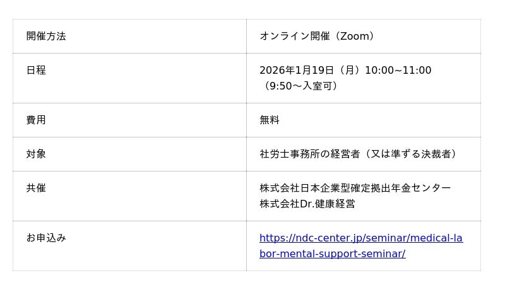The width and height of the screenshot is (505, 290).
Task: Click 株式会社日本企業型確定拠出年金センター organizer name
Action: tap(355, 188)
